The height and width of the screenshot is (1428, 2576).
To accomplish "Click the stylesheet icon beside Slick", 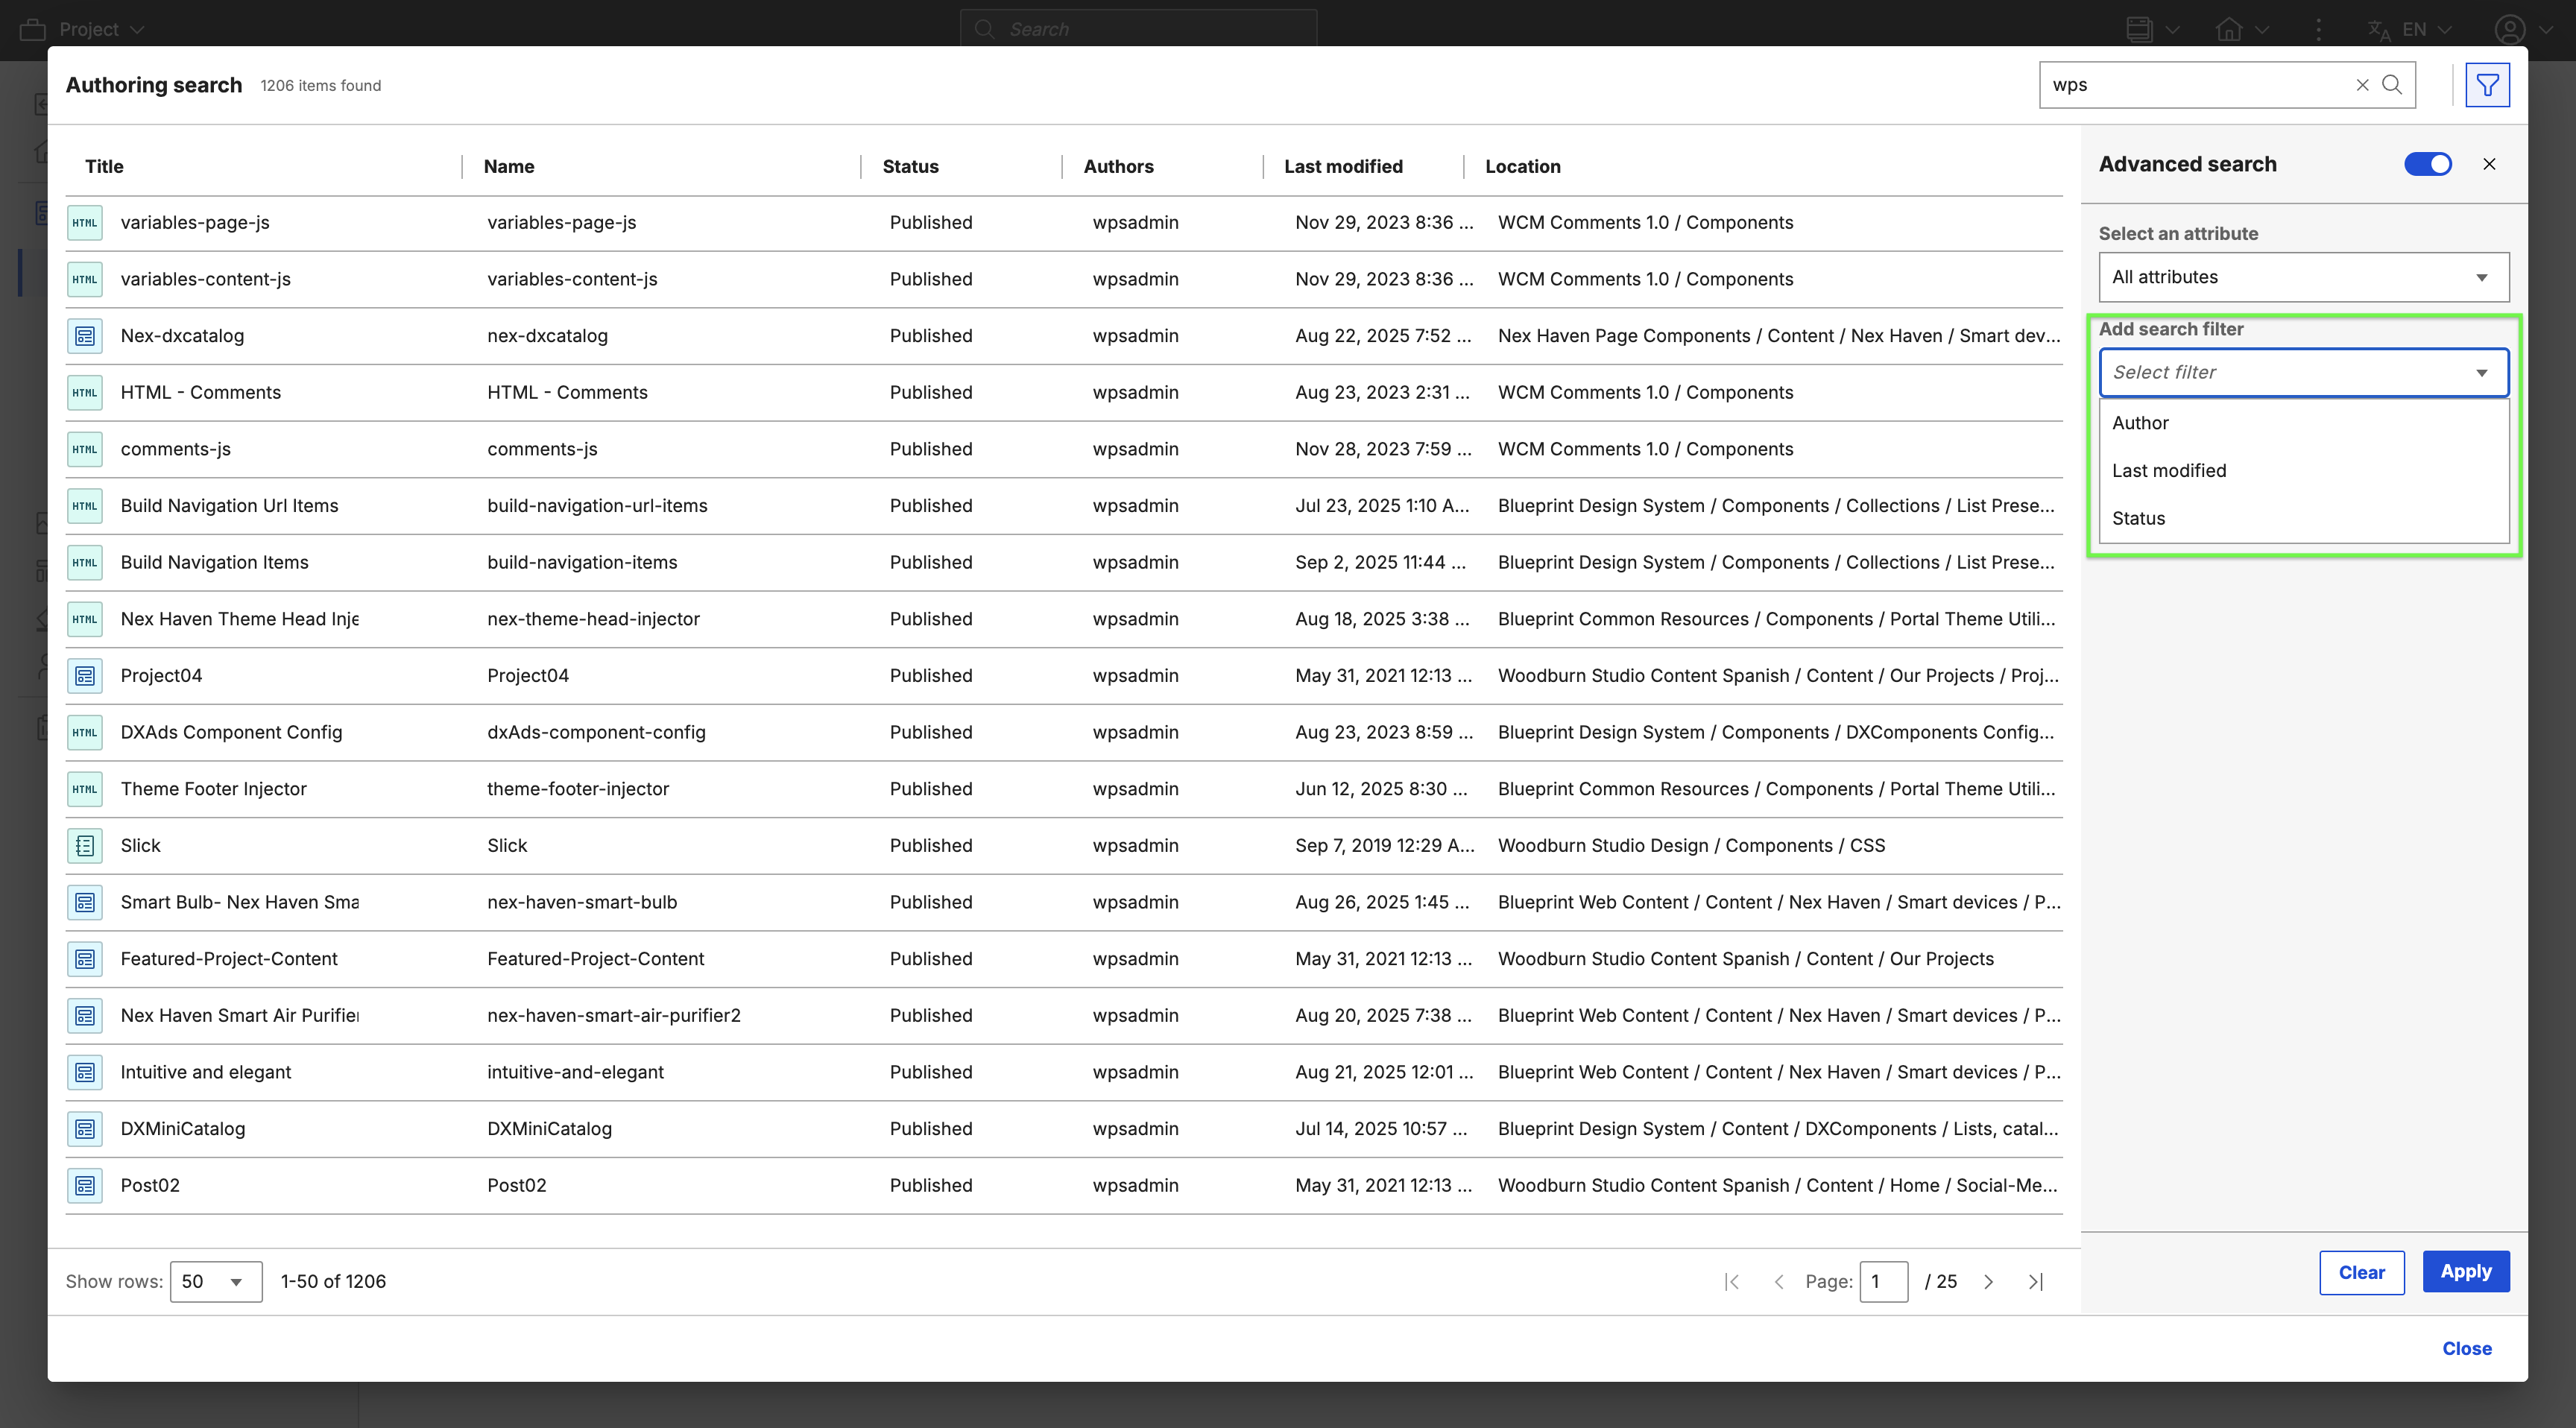I will [x=85, y=846].
